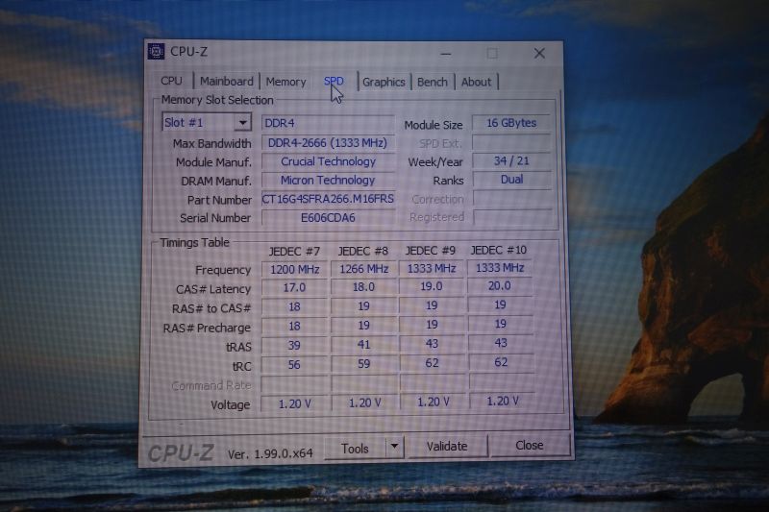
Task: Click the empty Correction field
Action: [511, 199]
